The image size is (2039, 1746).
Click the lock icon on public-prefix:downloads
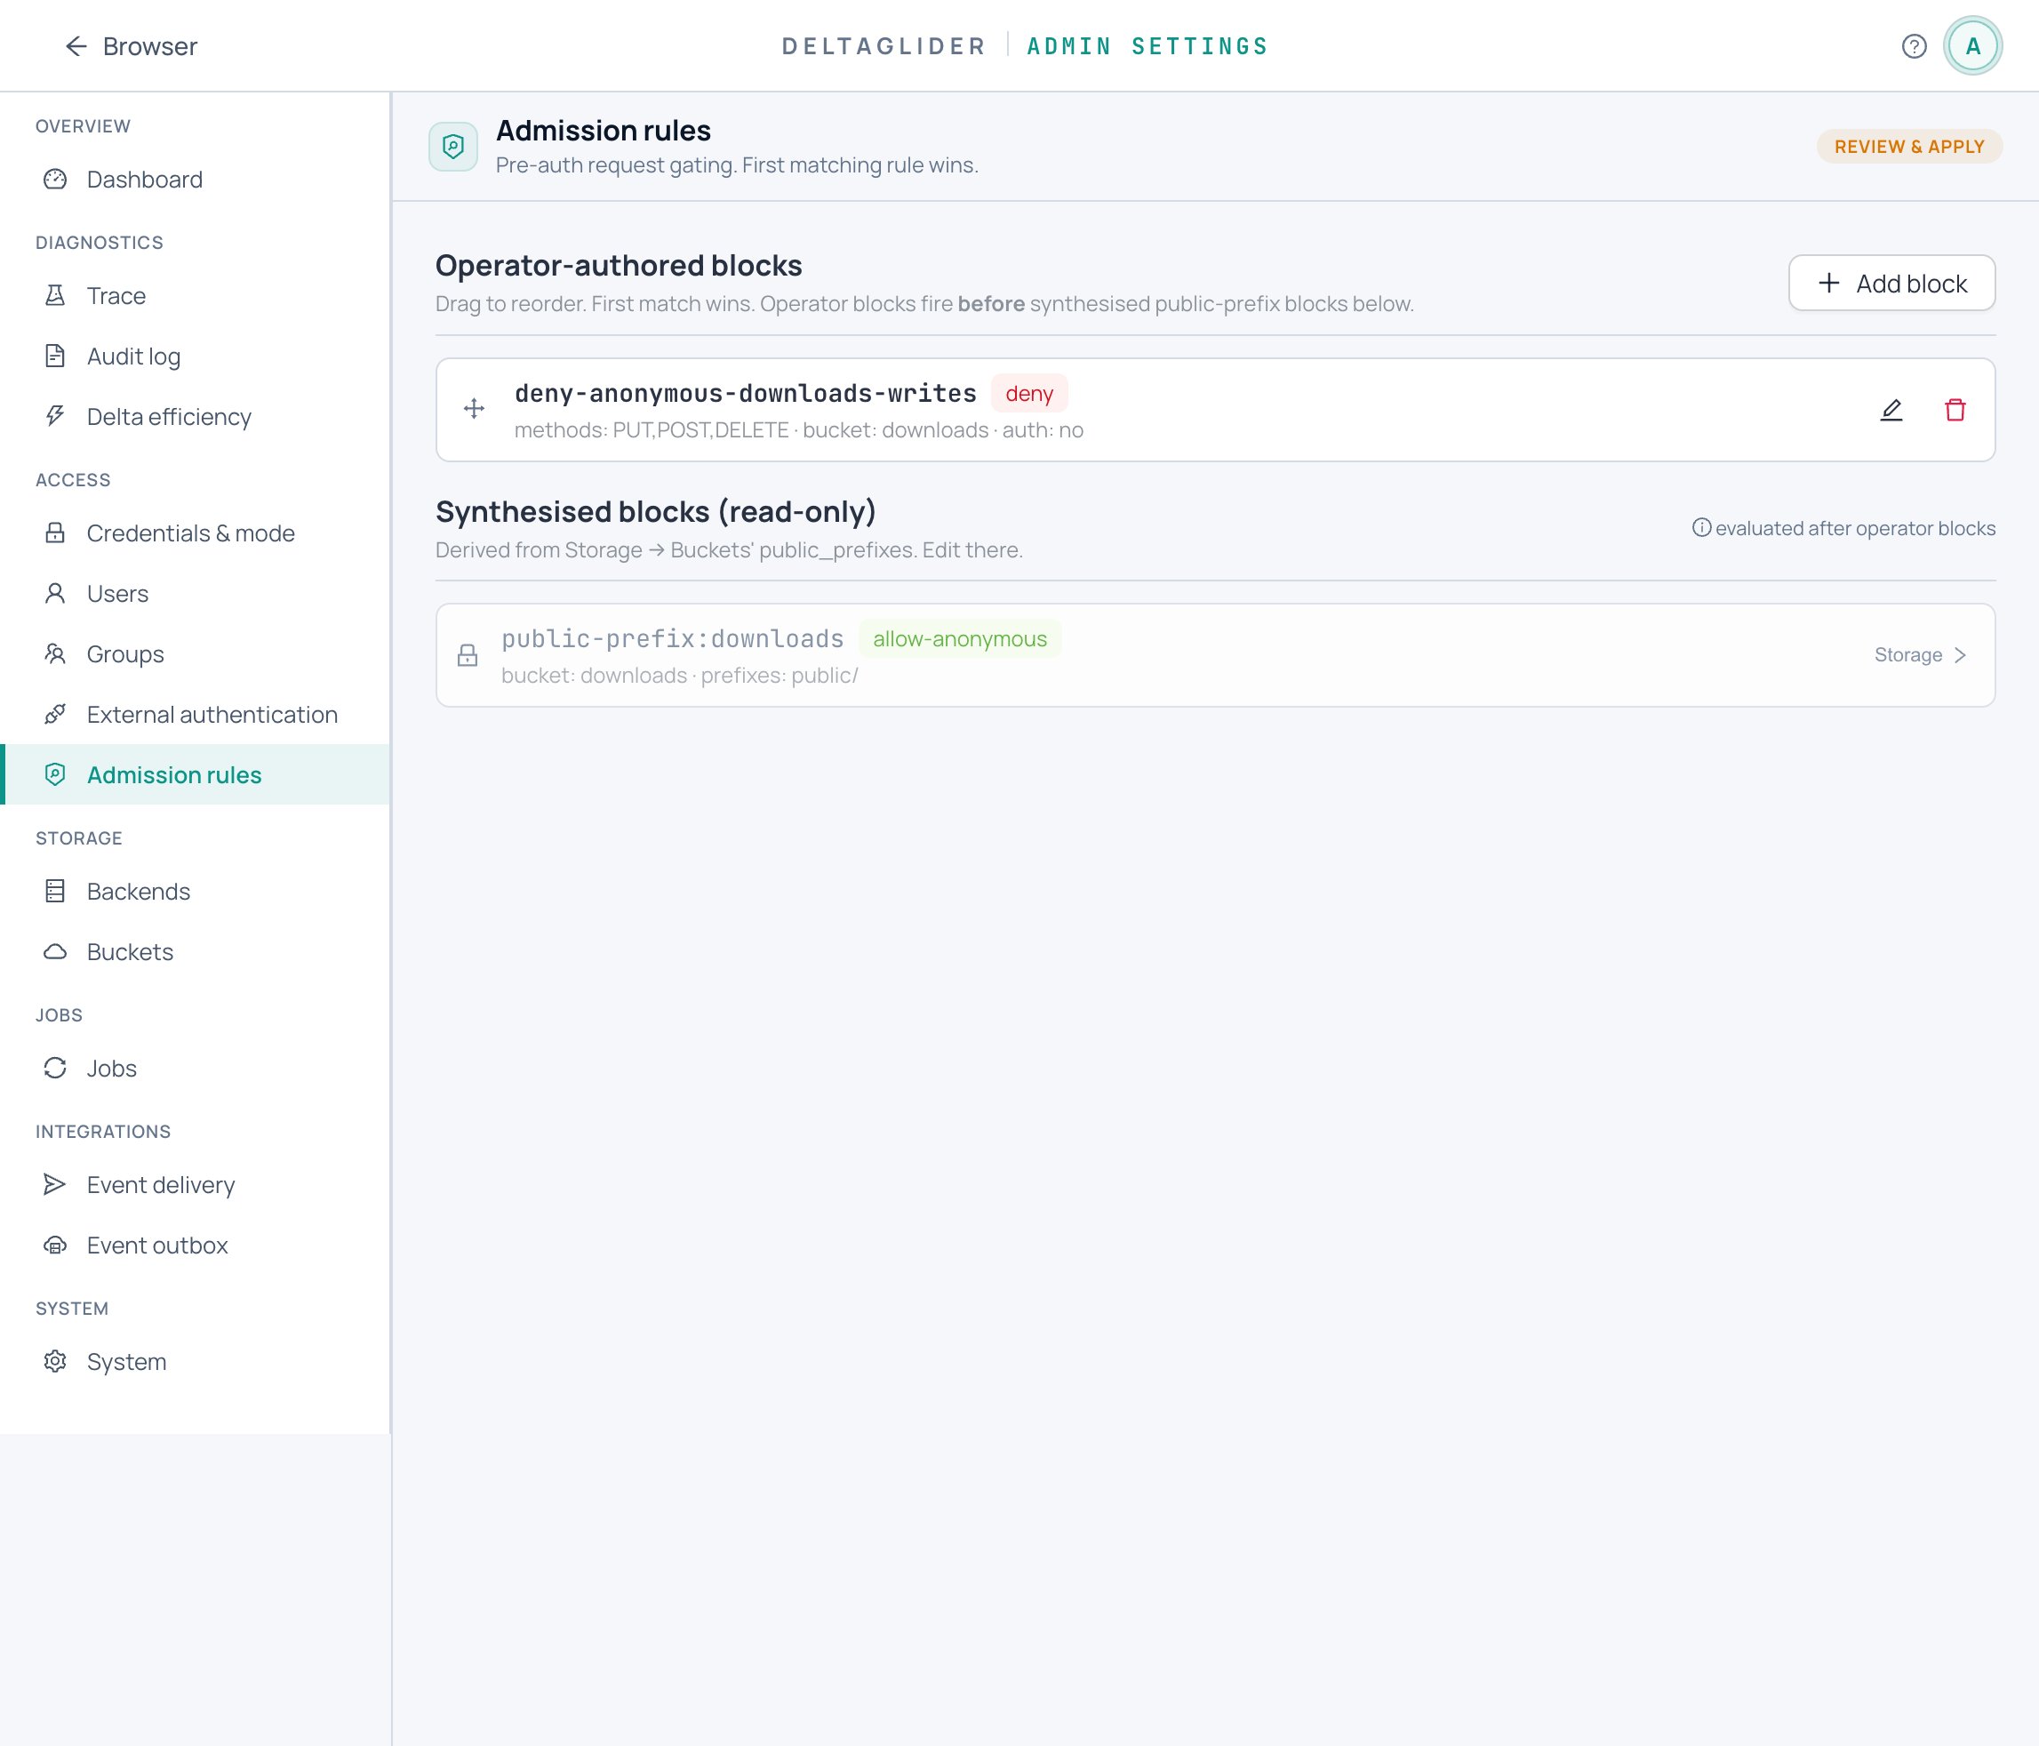point(468,655)
